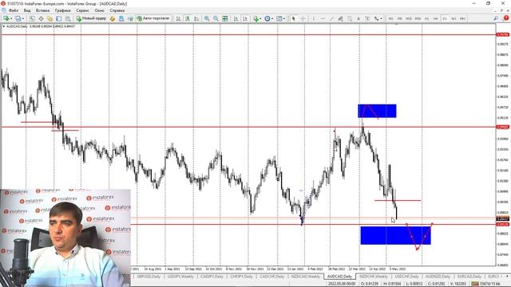Screen dimensions: 511x287
Task: Open the Файл menu
Action: click(14, 10)
